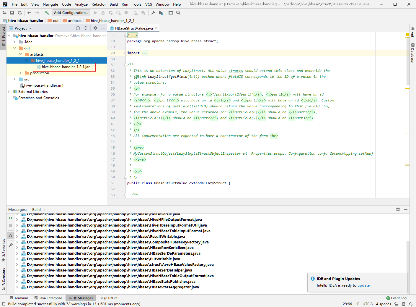Open the Build menu
416x307 pixels.
tap(114, 4)
